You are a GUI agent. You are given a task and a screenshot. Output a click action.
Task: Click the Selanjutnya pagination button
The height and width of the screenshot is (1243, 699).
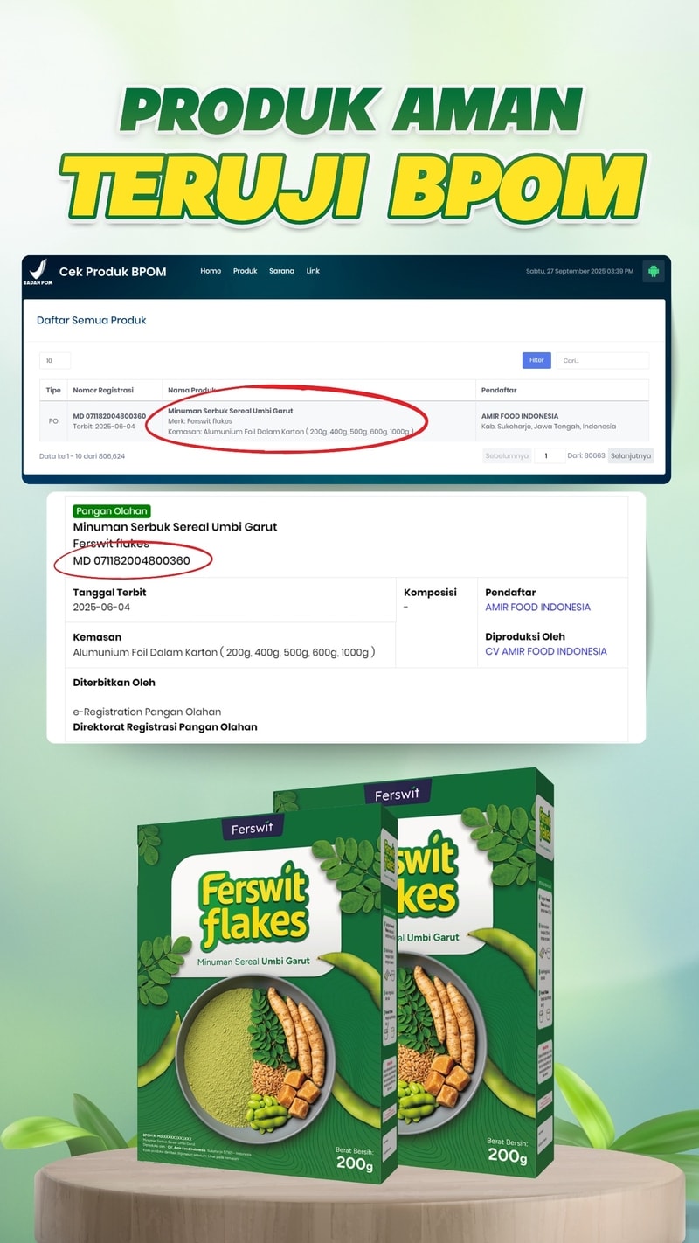click(631, 455)
